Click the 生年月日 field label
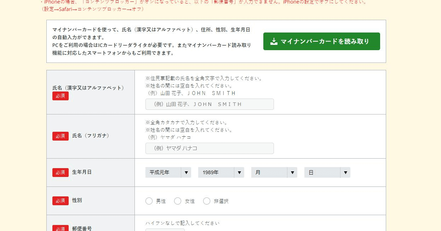This screenshot has width=441, height=231. [82, 172]
